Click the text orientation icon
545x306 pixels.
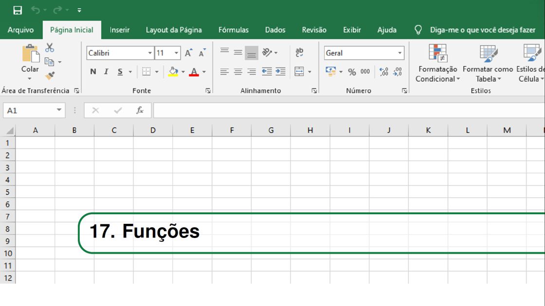[267, 52]
